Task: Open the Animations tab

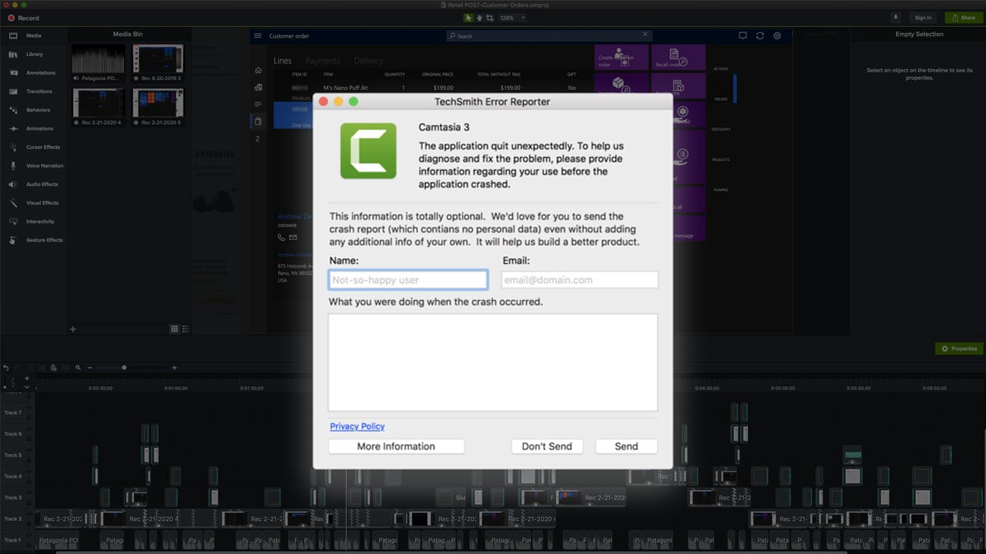Action: point(33,128)
